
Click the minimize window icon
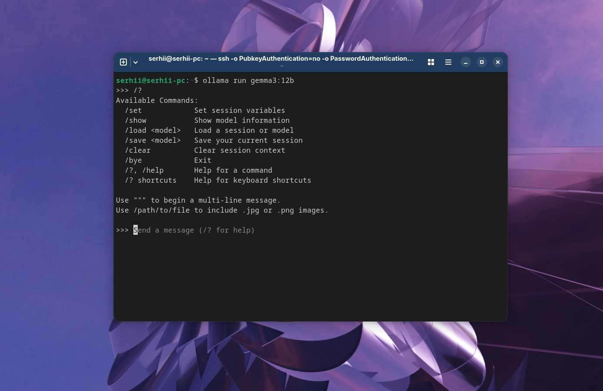465,62
